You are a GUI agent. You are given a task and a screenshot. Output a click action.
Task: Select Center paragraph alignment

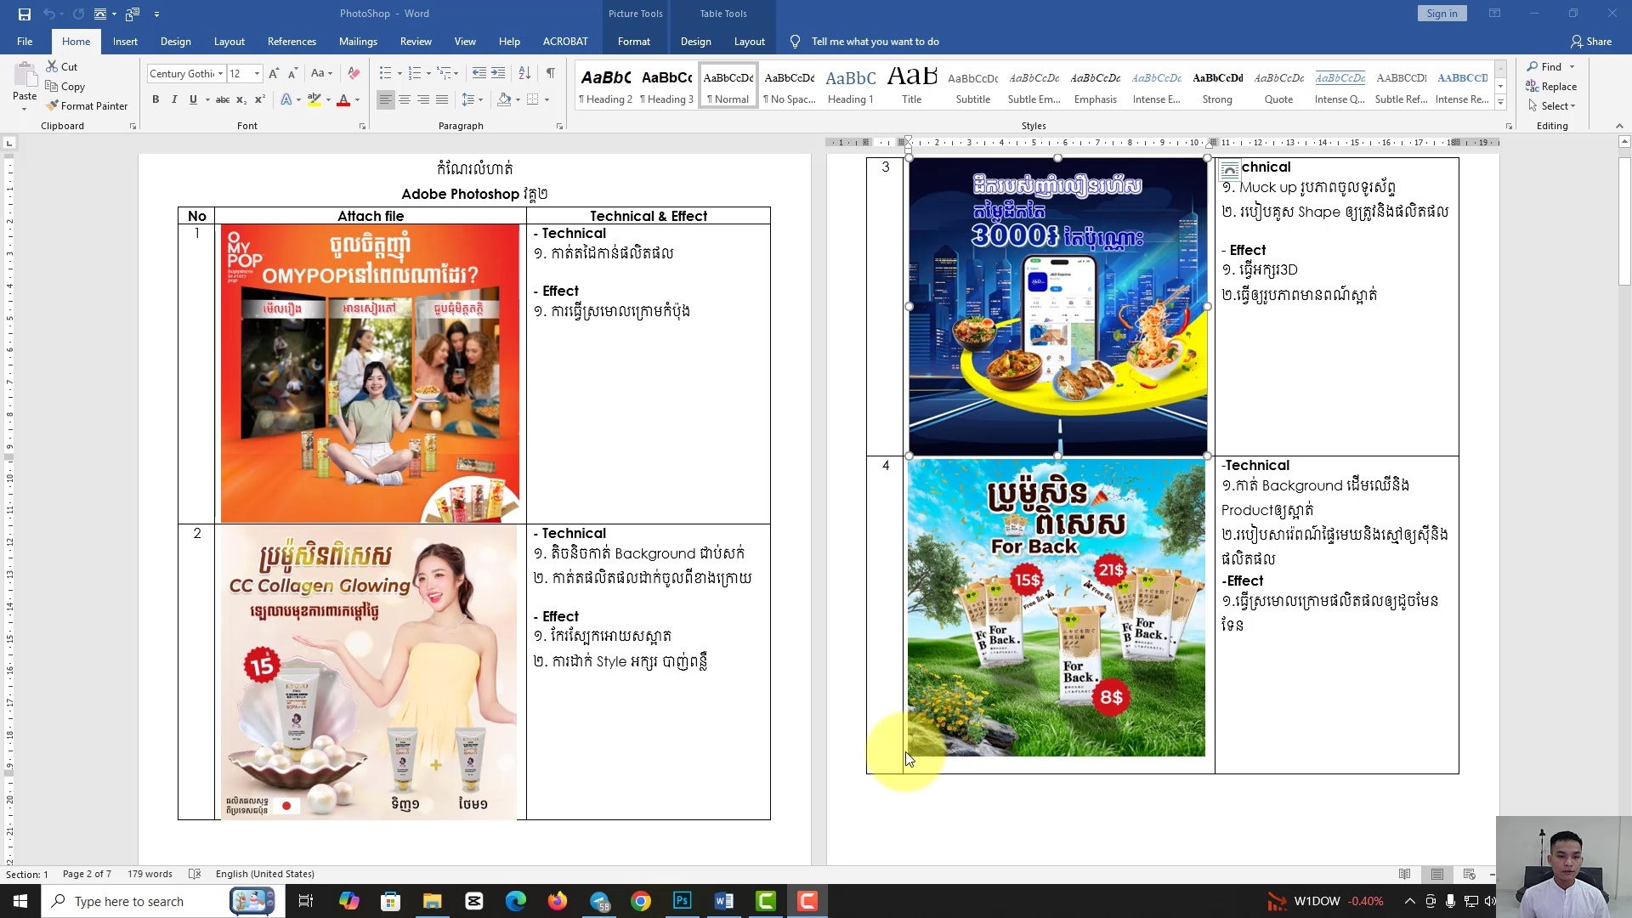405,99
